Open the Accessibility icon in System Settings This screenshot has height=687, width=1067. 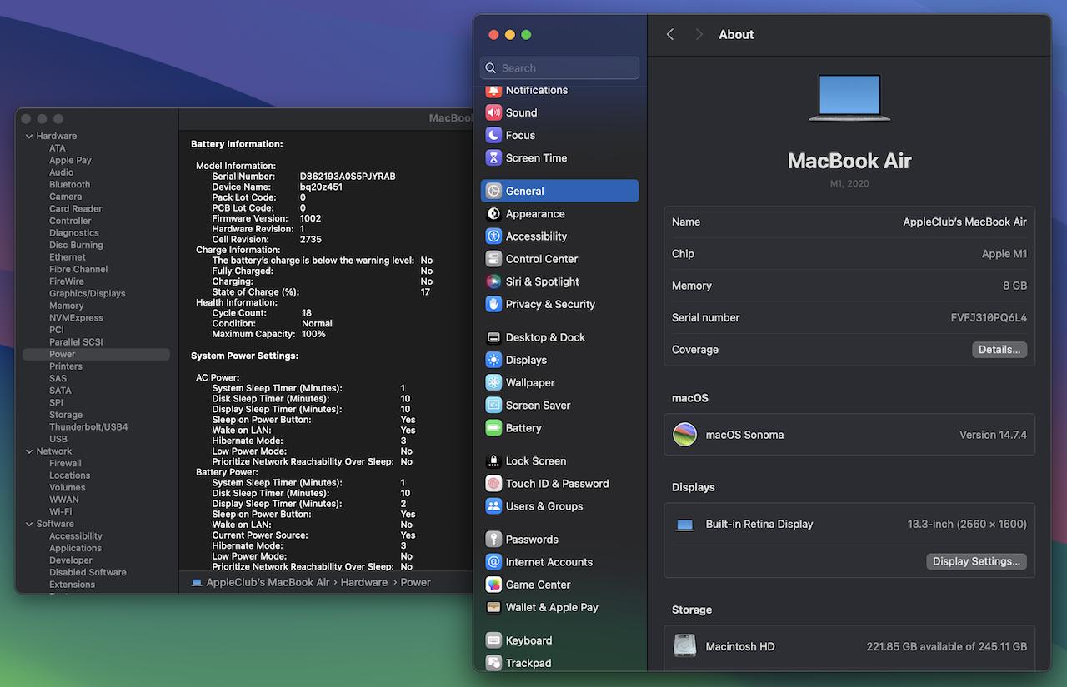click(493, 236)
